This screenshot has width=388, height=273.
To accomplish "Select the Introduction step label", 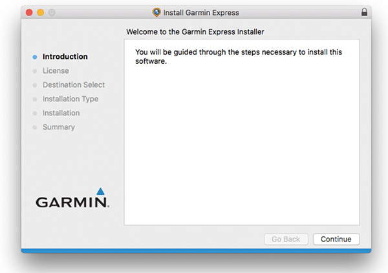I will (x=65, y=57).
